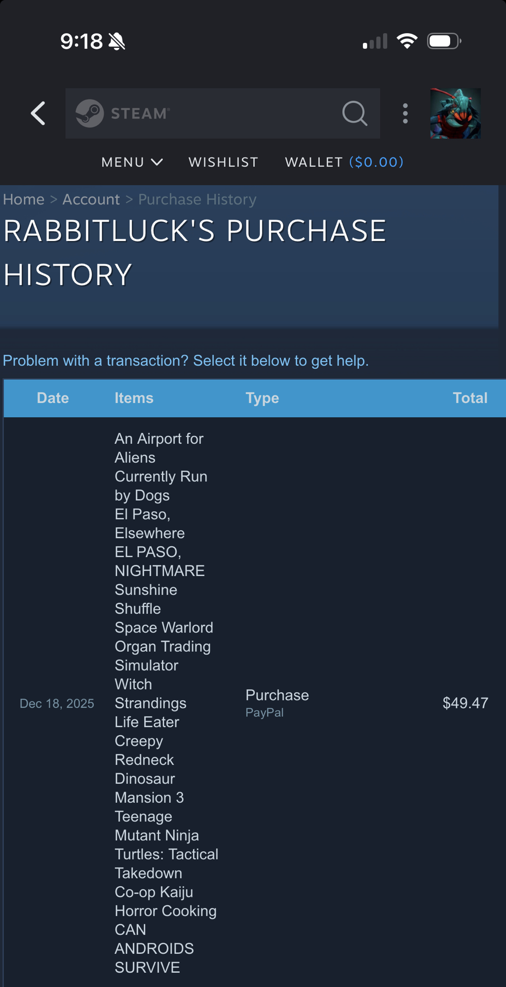Image resolution: width=506 pixels, height=987 pixels.
Task: Open the three-dot options menu
Action: pyautogui.click(x=405, y=114)
